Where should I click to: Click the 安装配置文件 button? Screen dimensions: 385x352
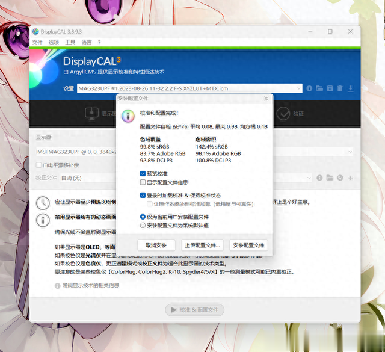coord(248,245)
